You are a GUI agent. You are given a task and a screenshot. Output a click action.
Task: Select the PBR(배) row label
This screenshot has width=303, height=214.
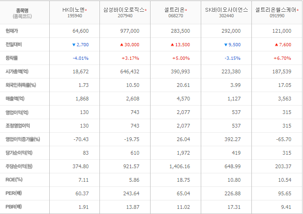click(x=14, y=207)
